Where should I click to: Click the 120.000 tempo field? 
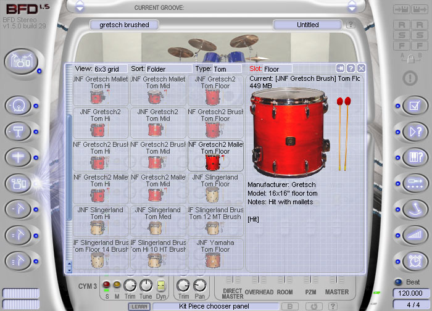click(410, 293)
